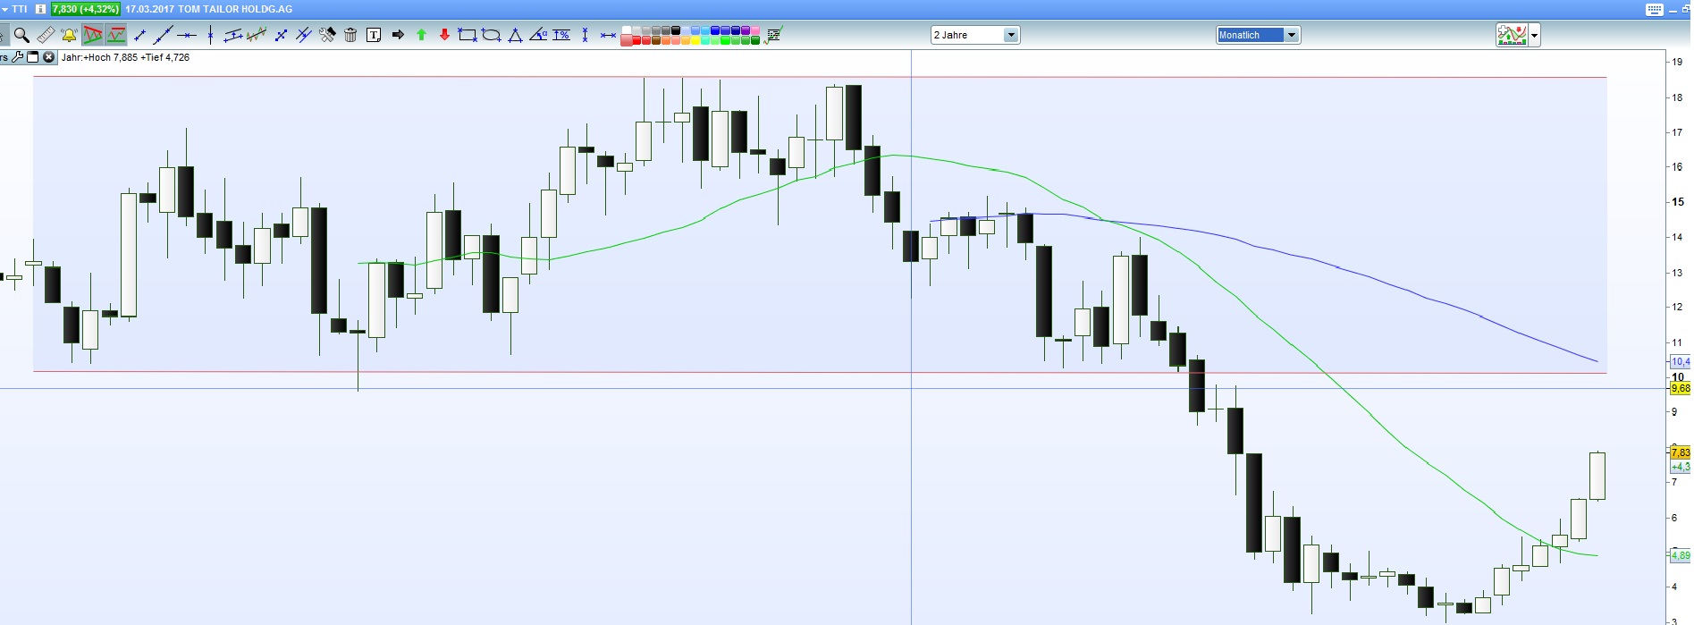Select the rectangle drawing tool
Screen dimensions: 1694x625
[468, 35]
